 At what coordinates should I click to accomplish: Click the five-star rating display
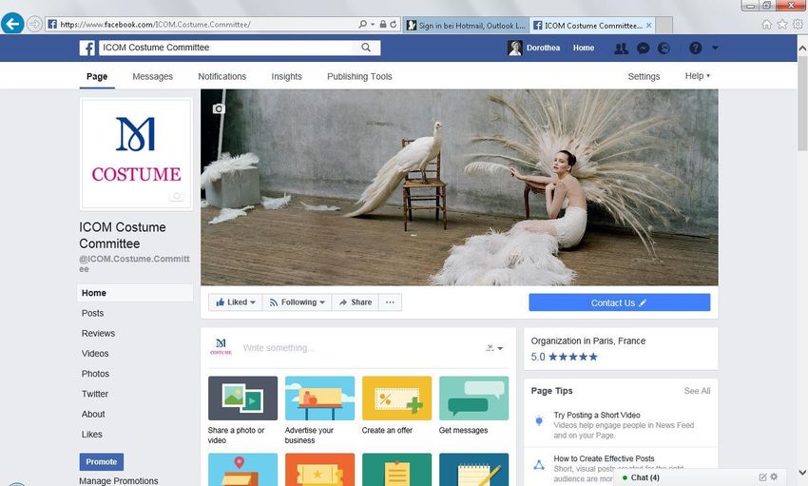[572, 357]
